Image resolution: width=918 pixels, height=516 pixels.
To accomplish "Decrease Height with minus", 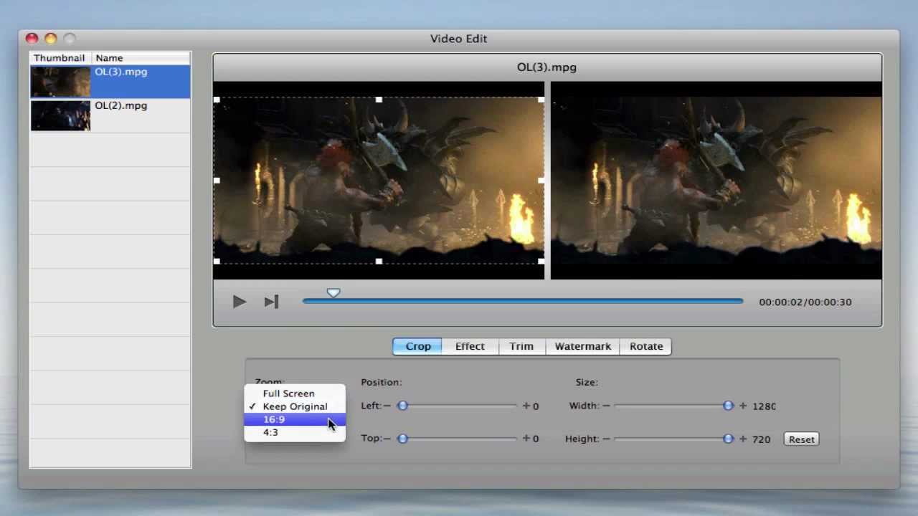I will 606,439.
